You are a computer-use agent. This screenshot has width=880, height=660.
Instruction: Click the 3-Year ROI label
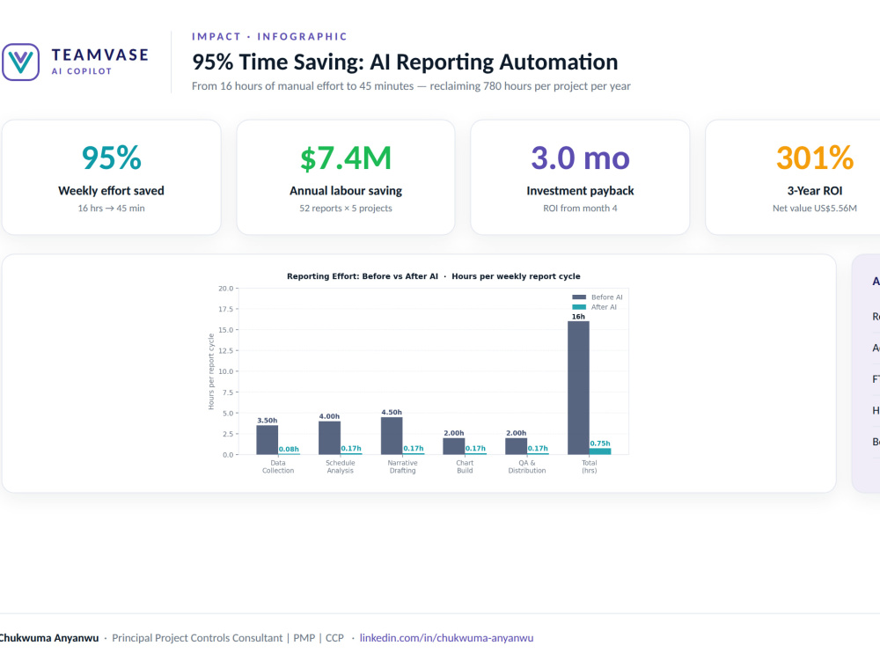(x=815, y=191)
